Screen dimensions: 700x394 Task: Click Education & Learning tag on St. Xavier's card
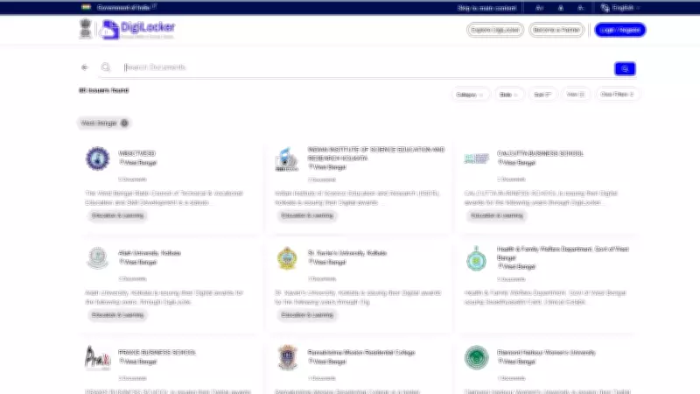coord(307,315)
